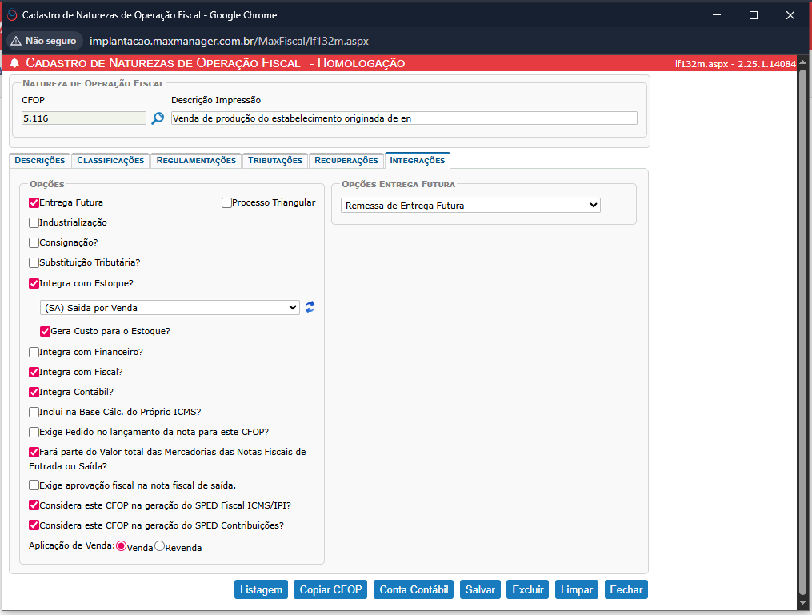Click the Chrome app icon in title bar
This screenshot has height=615, width=812.
click(10, 15)
